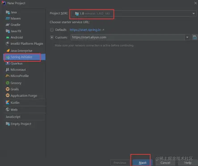Select the Maven project type icon
Viewport: 198px width, 166px height.
pyautogui.click(x=8, y=18)
